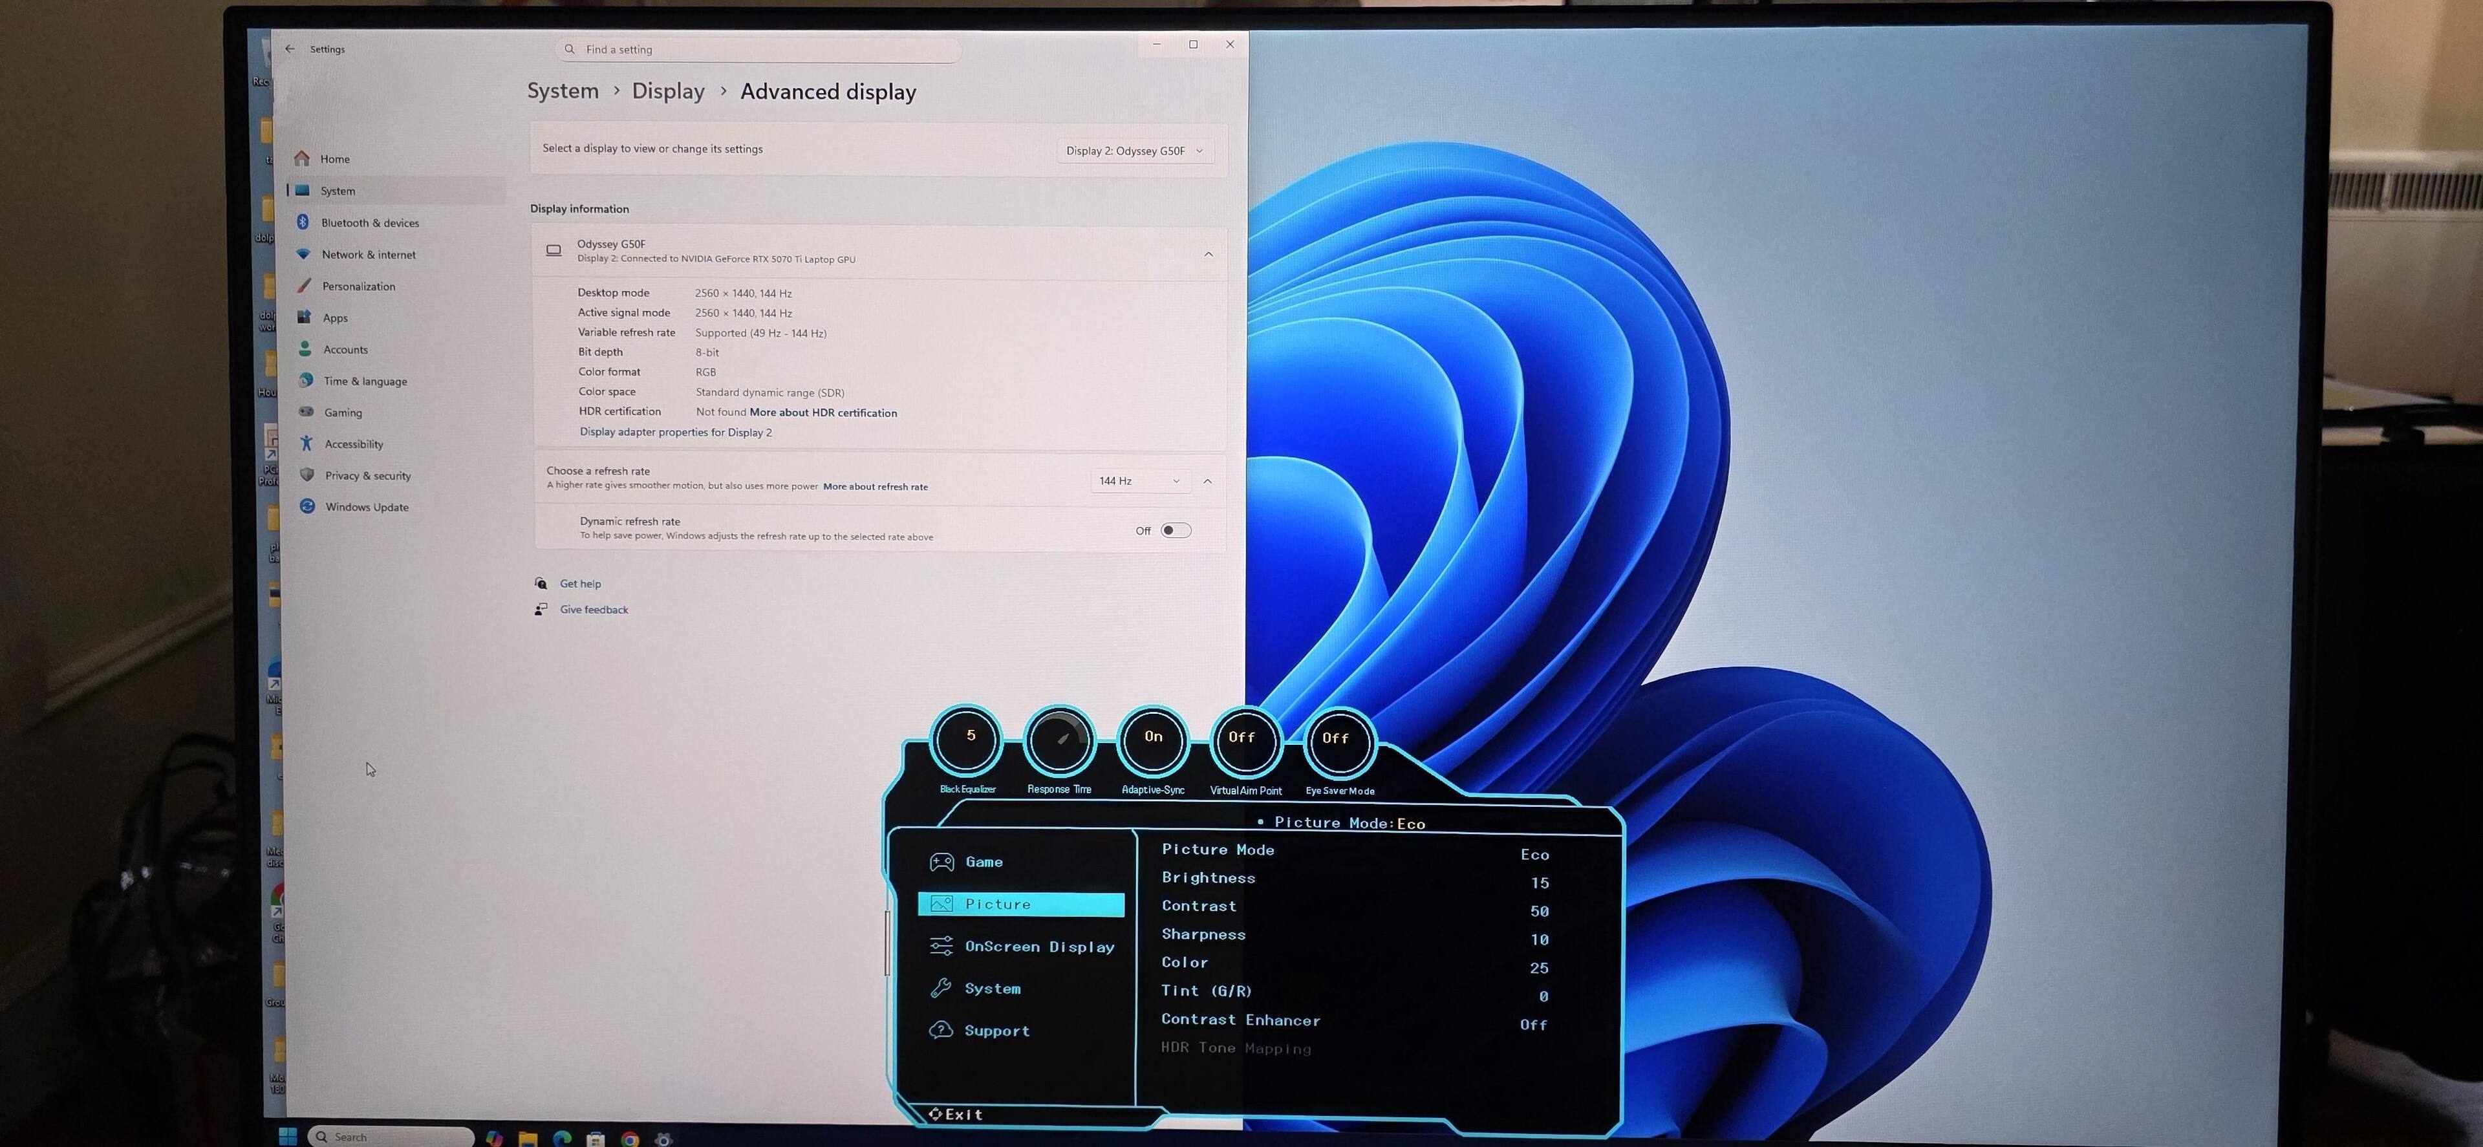The width and height of the screenshot is (2483, 1147).
Task: Select the System icon in Settings sidebar
Action: pos(303,190)
